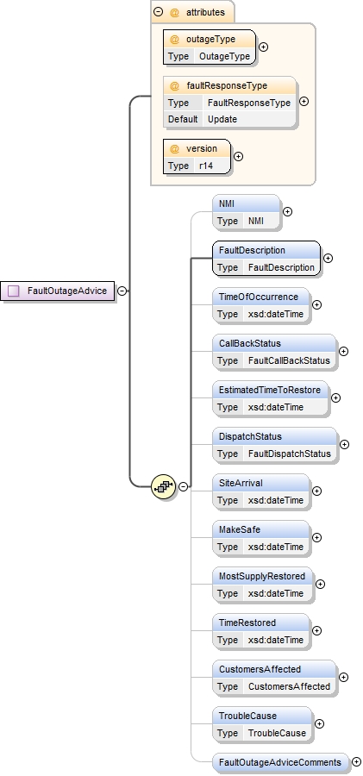Select the MostSupplyRestored element header

click(264, 576)
